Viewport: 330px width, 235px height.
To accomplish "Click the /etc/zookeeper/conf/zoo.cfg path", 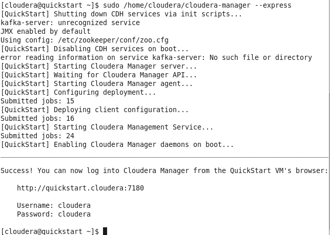I will coord(113,40).
